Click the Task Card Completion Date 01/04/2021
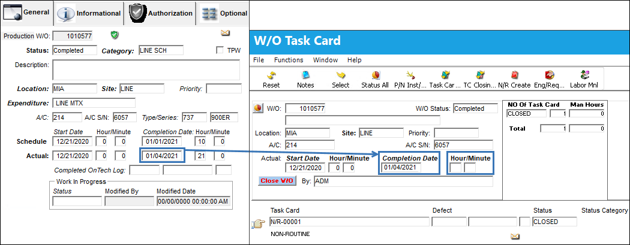The height and width of the screenshot is (245, 630). click(x=401, y=168)
